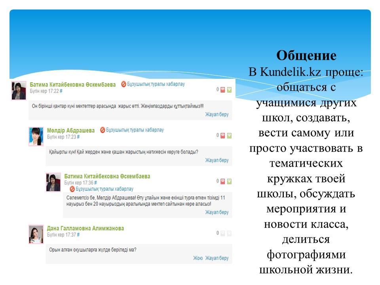Delete Дана's comment with 'Жою'
380x285 pixels.
198,258
